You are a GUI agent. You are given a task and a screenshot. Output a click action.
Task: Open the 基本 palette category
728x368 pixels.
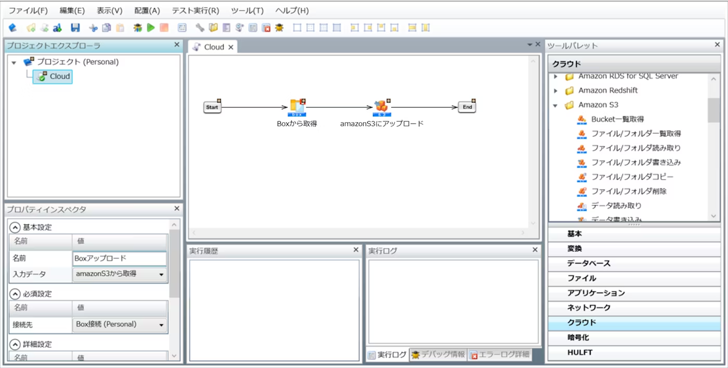[634, 234]
